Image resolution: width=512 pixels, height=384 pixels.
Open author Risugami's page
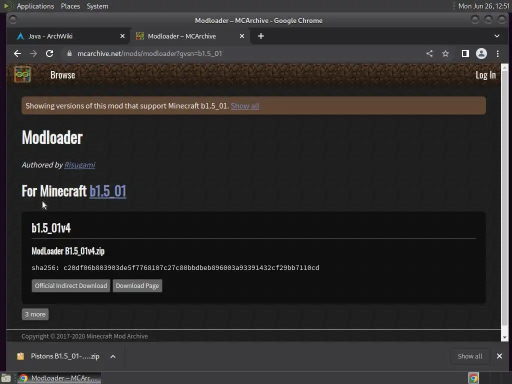click(x=79, y=165)
